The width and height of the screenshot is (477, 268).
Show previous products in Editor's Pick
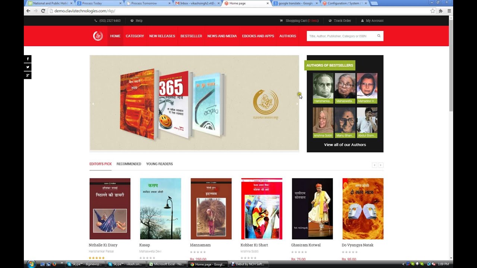coord(375,165)
